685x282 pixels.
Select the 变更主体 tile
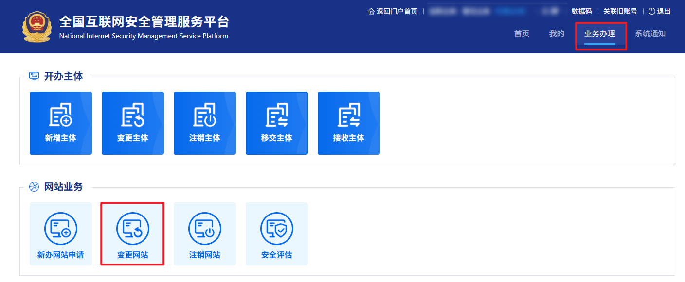pyautogui.click(x=133, y=123)
